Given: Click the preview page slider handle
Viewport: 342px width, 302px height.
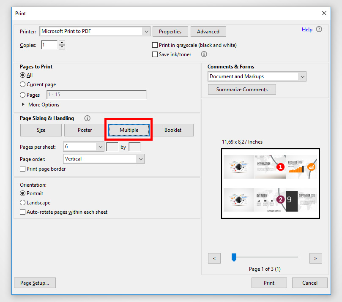Looking at the screenshot, I should (234, 257).
